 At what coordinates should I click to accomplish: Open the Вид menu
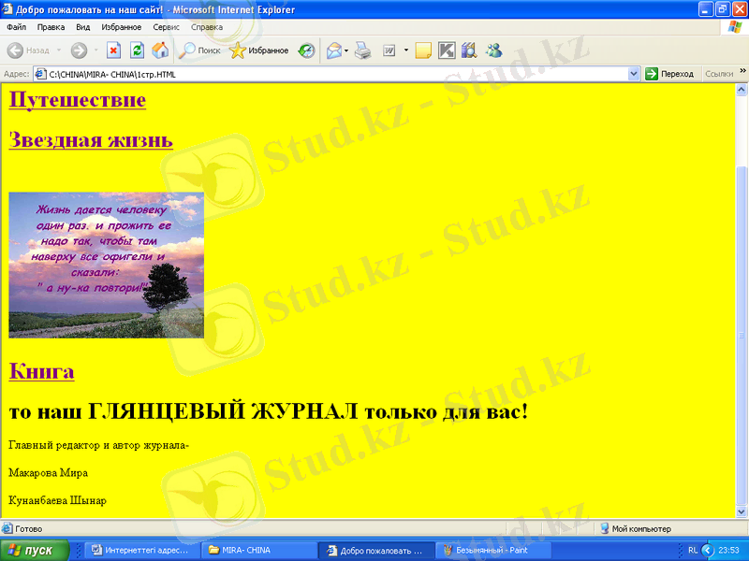coord(82,27)
